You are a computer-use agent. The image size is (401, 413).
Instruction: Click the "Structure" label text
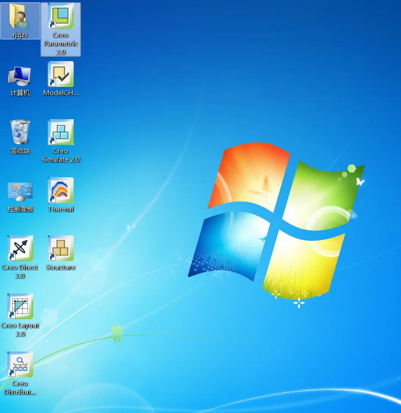pos(61,267)
